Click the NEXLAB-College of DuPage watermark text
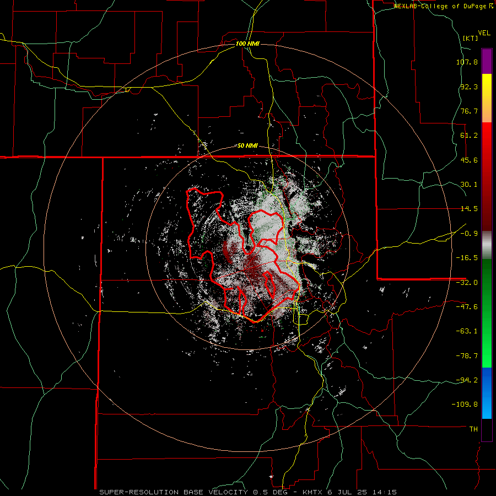This screenshot has height=496, width=496. 443,6
